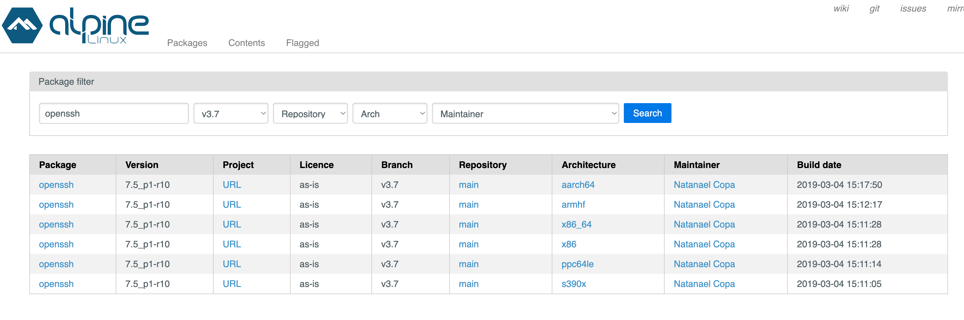964x320 pixels.
Task: Filter by x86_64 architecture link
Action: 576,225
